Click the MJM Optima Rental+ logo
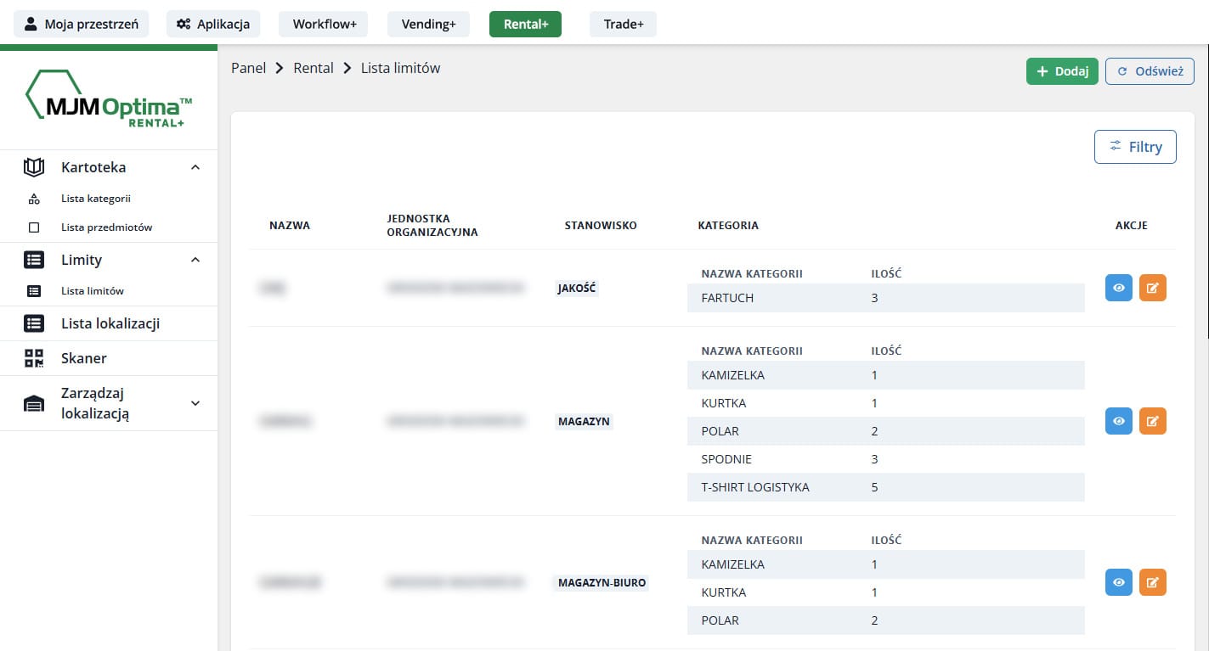 click(x=108, y=100)
